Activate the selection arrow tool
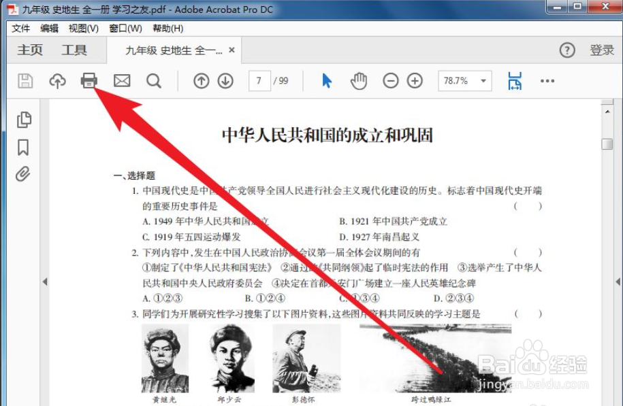The height and width of the screenshot is (406, 623). click(x=327, y=80)
